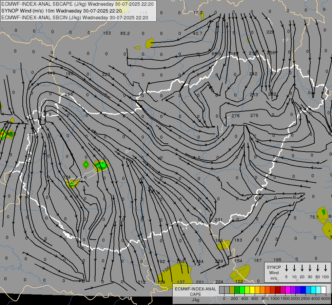Select the yellow CAPE legend swatch
Image resolution: width=332 pixels, height=305 pixels.
coord(252,290)
